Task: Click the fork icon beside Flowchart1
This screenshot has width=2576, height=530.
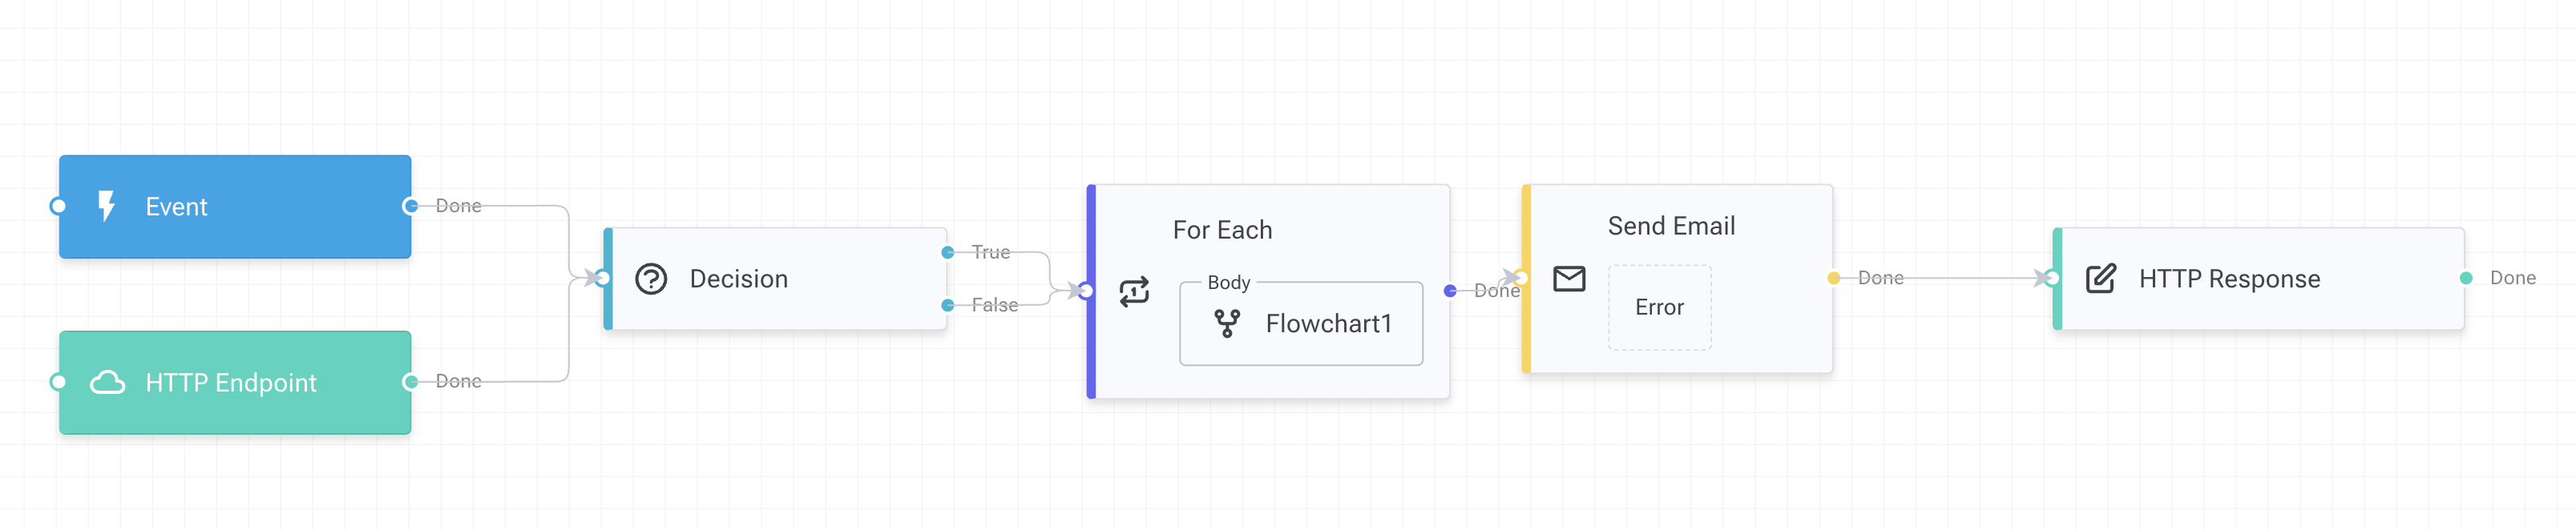Action: click(1227, 323)
